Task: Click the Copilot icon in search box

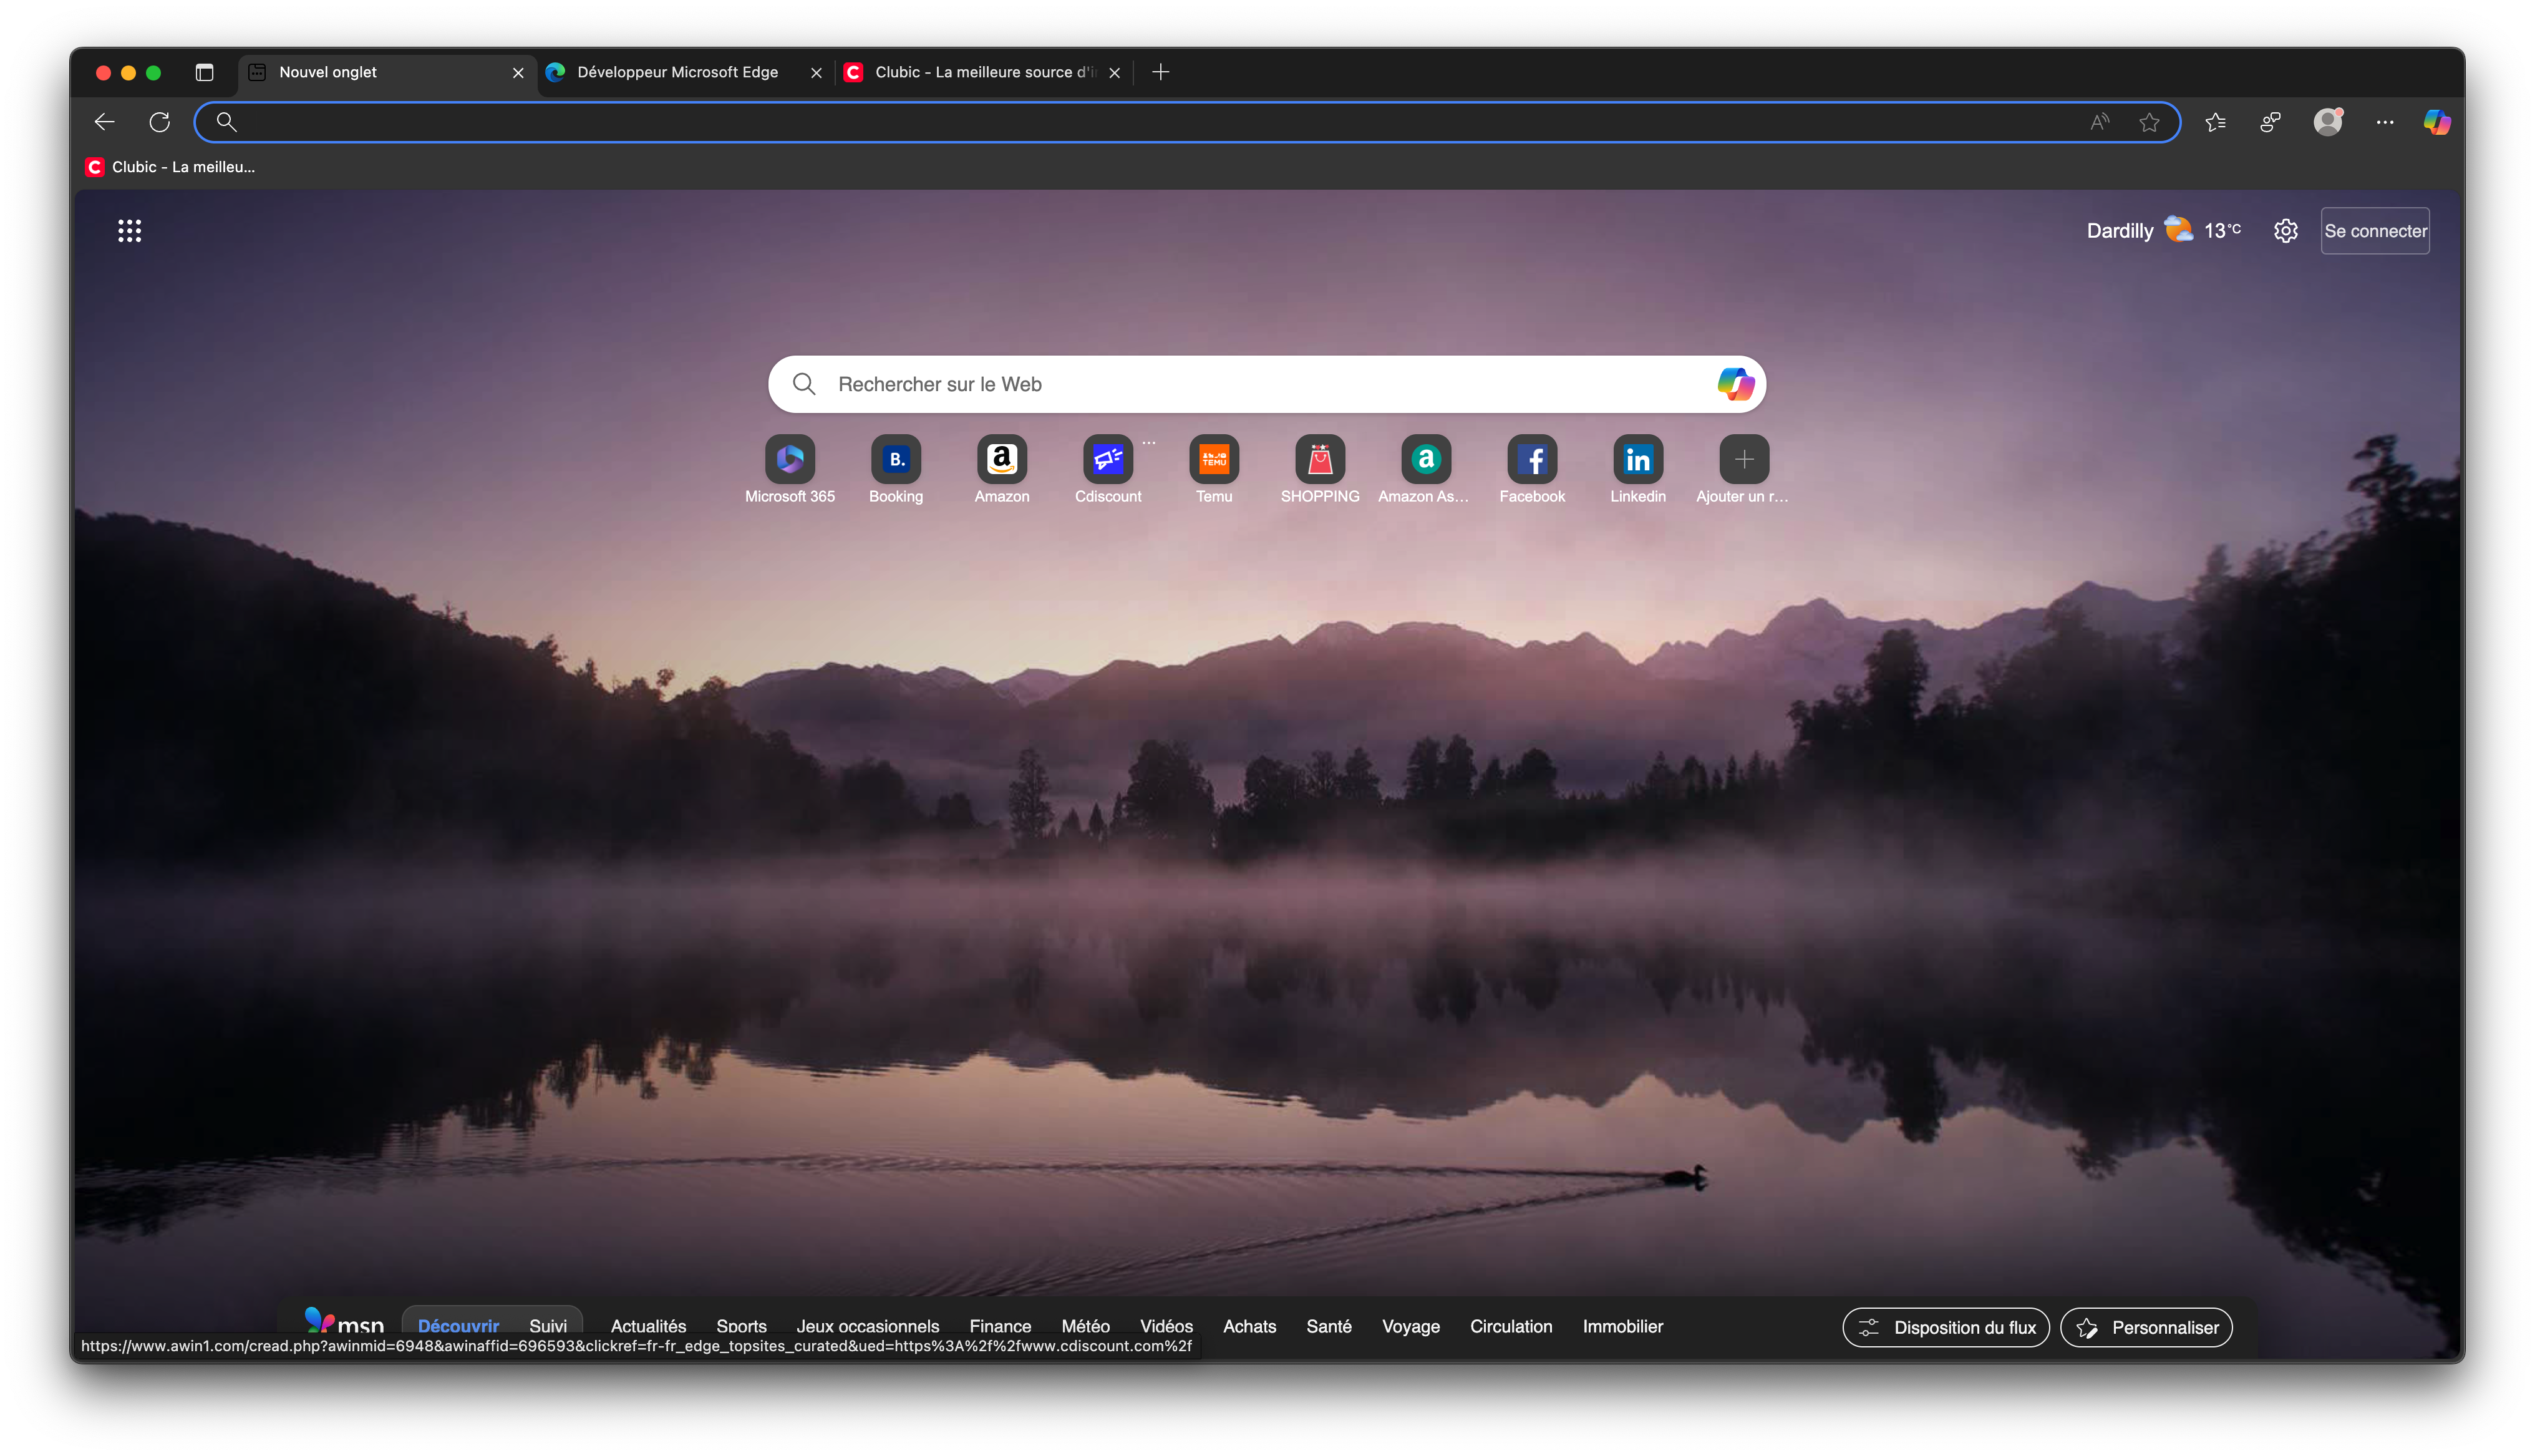Action: pyautogui.click(x=1735, y=384)
